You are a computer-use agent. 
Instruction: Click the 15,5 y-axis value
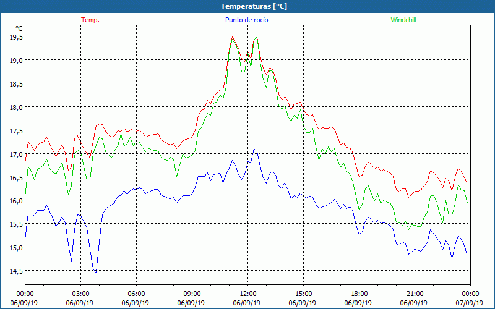[16, 224]
